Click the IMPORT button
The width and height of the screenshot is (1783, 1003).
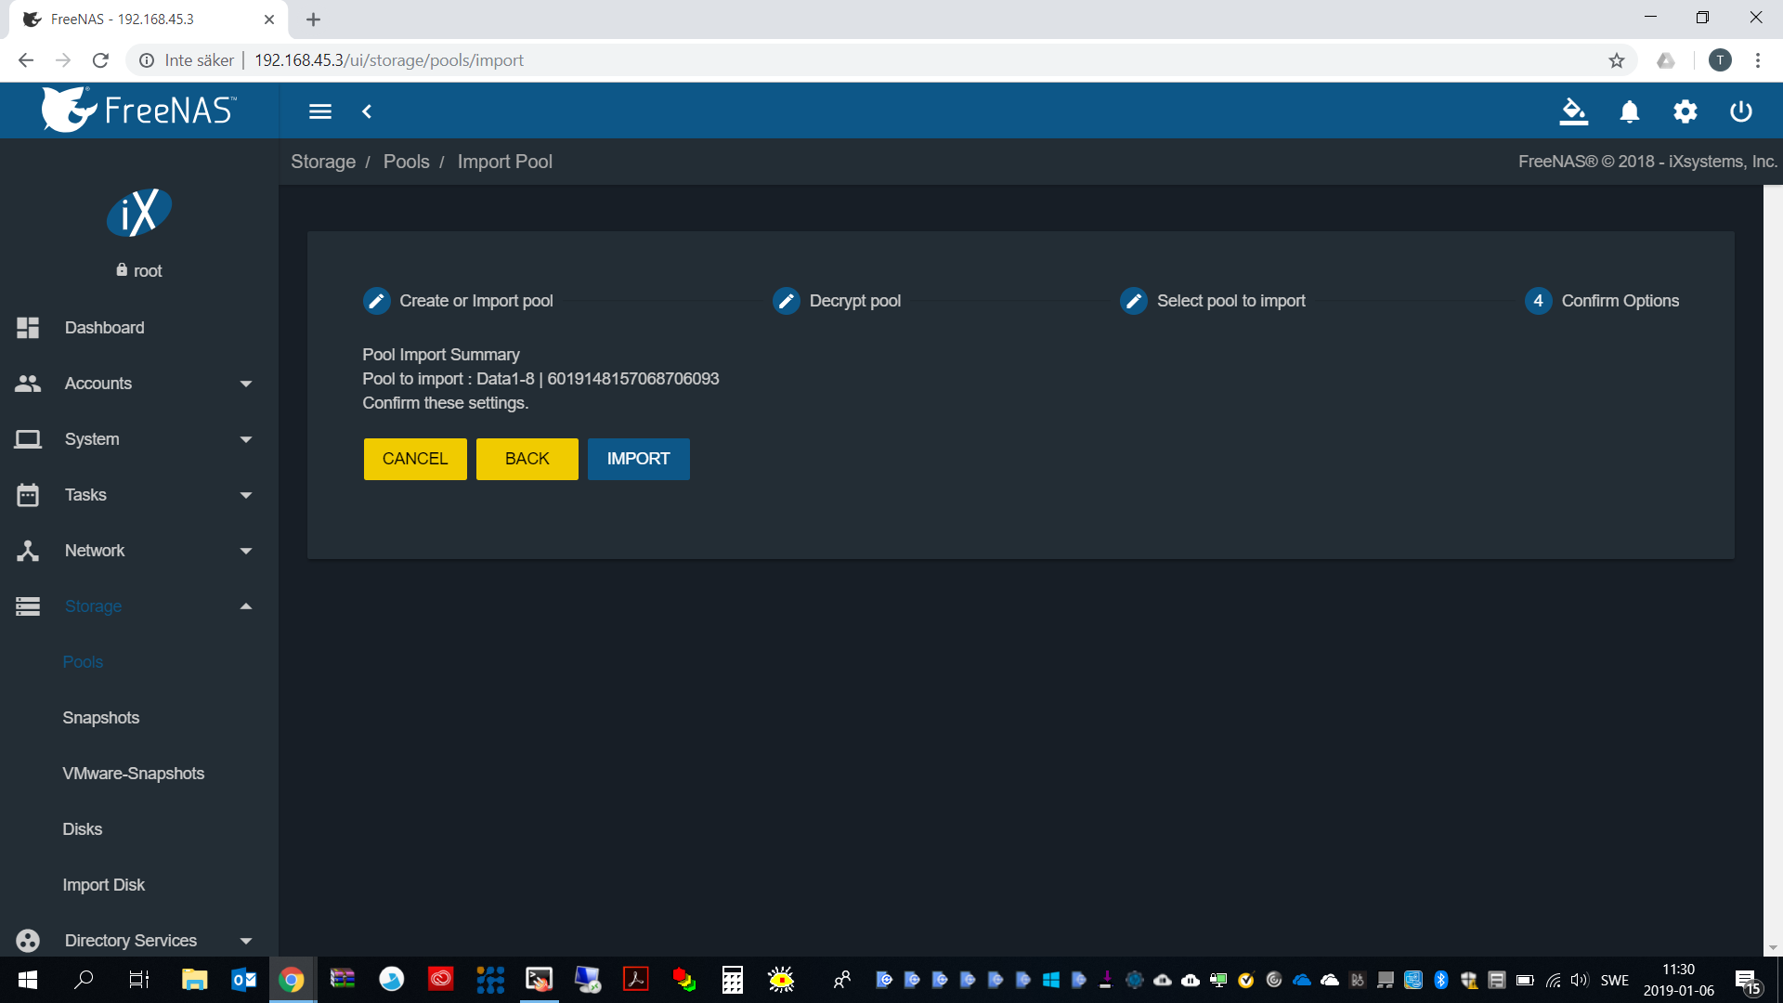[x=638, y=459]
